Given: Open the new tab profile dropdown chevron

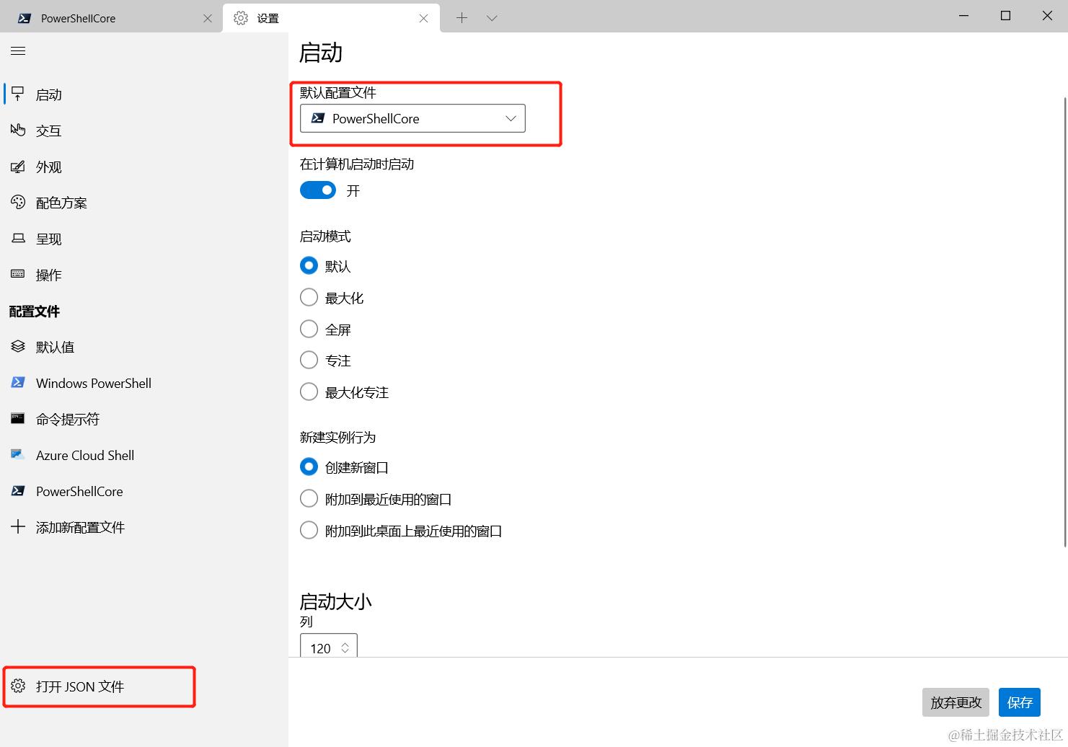Looking at the screenshot, I should click(492, 18).
